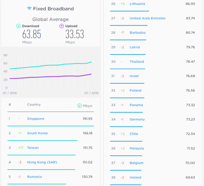204x186 pixels.
Task: Select Taiwan in the ranking list
Action: (33, 148)
